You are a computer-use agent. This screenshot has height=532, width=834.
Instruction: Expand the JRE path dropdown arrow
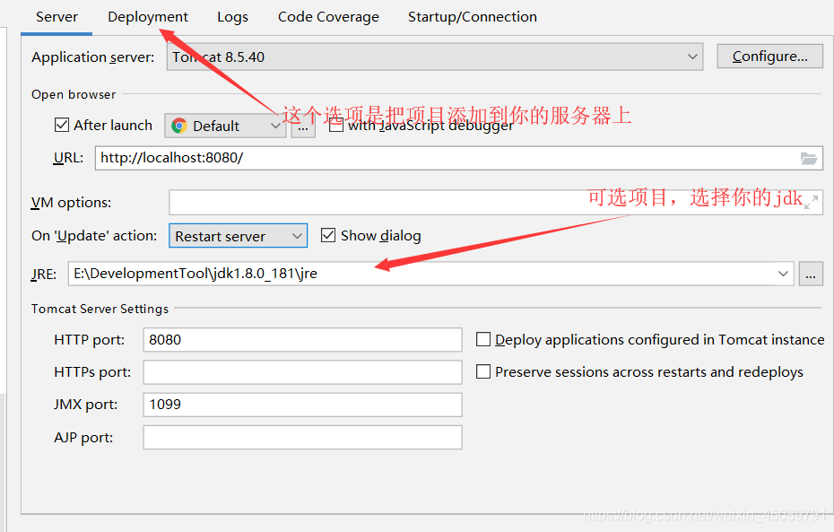point(783,274)
